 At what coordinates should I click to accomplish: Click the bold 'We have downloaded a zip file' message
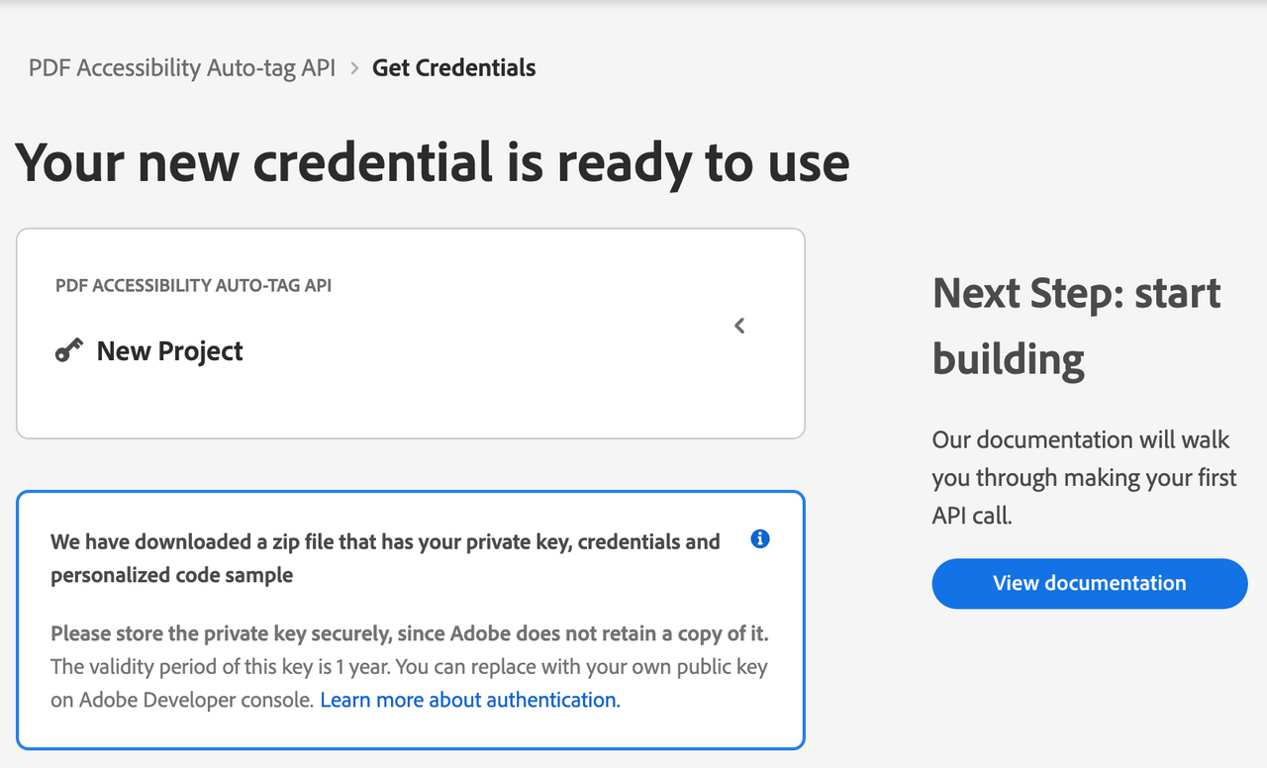pyautogui.click(x=386, y=558)
